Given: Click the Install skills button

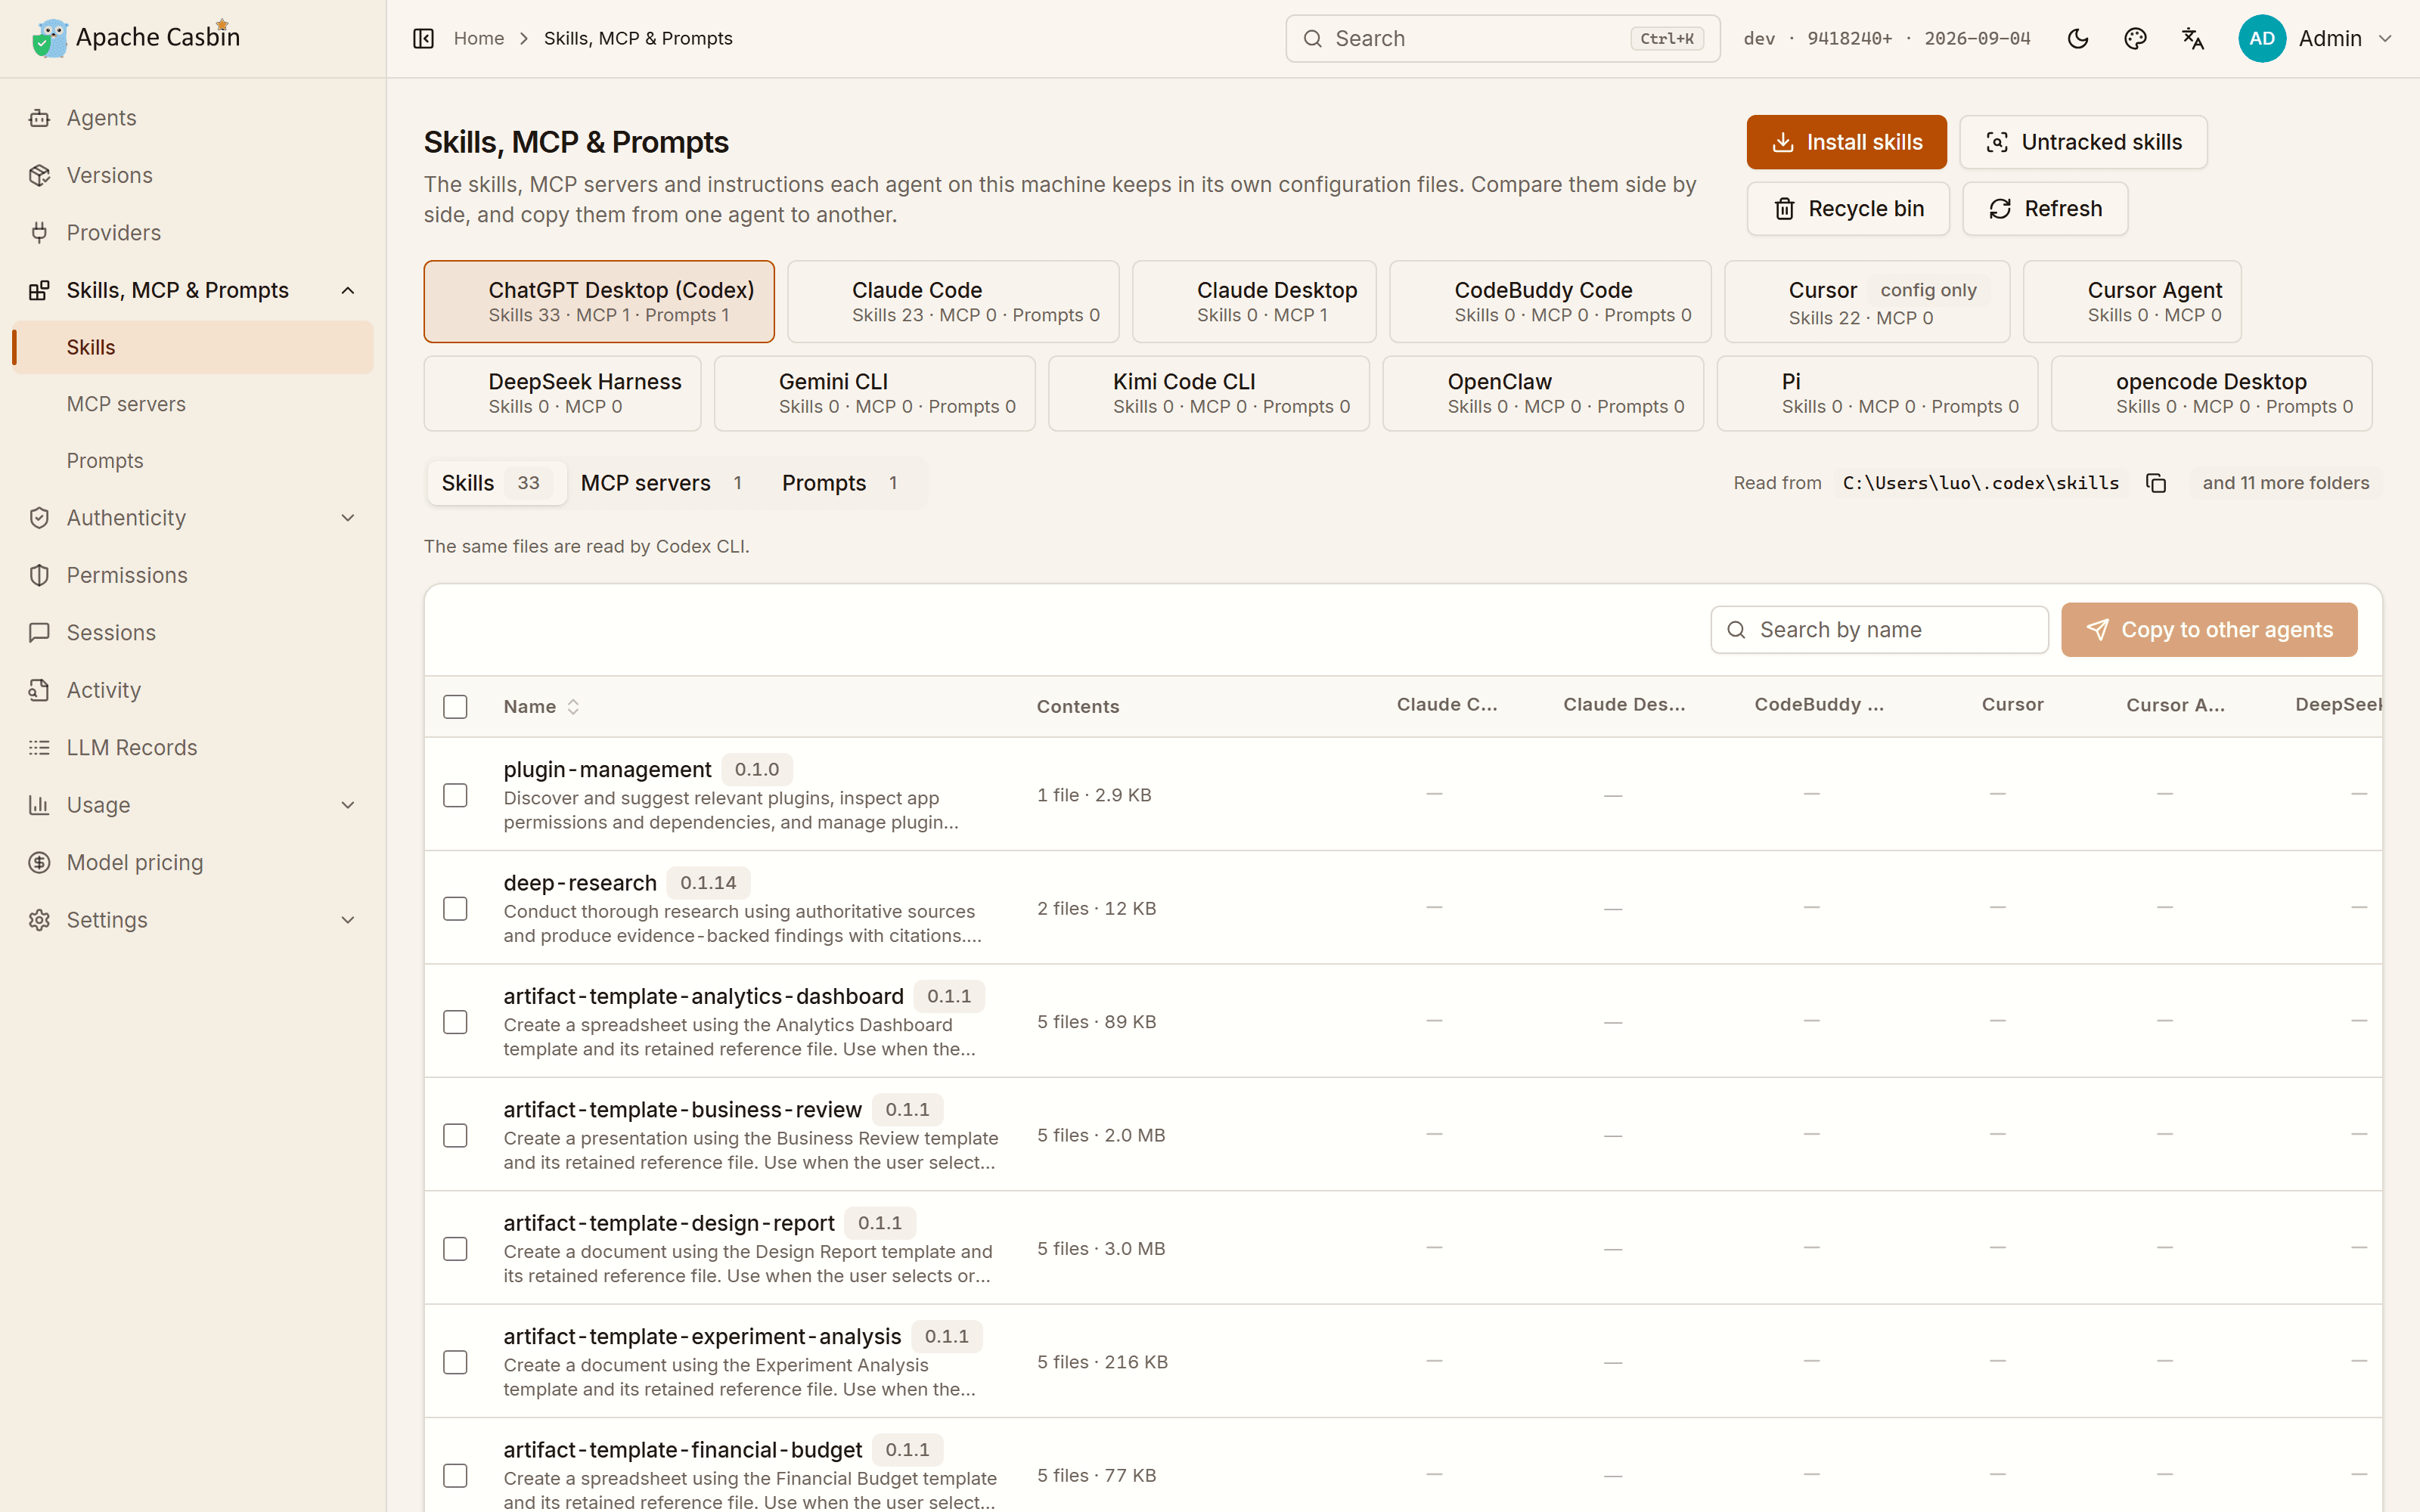Looking at the screenshot, I should tap(1846, 142).
